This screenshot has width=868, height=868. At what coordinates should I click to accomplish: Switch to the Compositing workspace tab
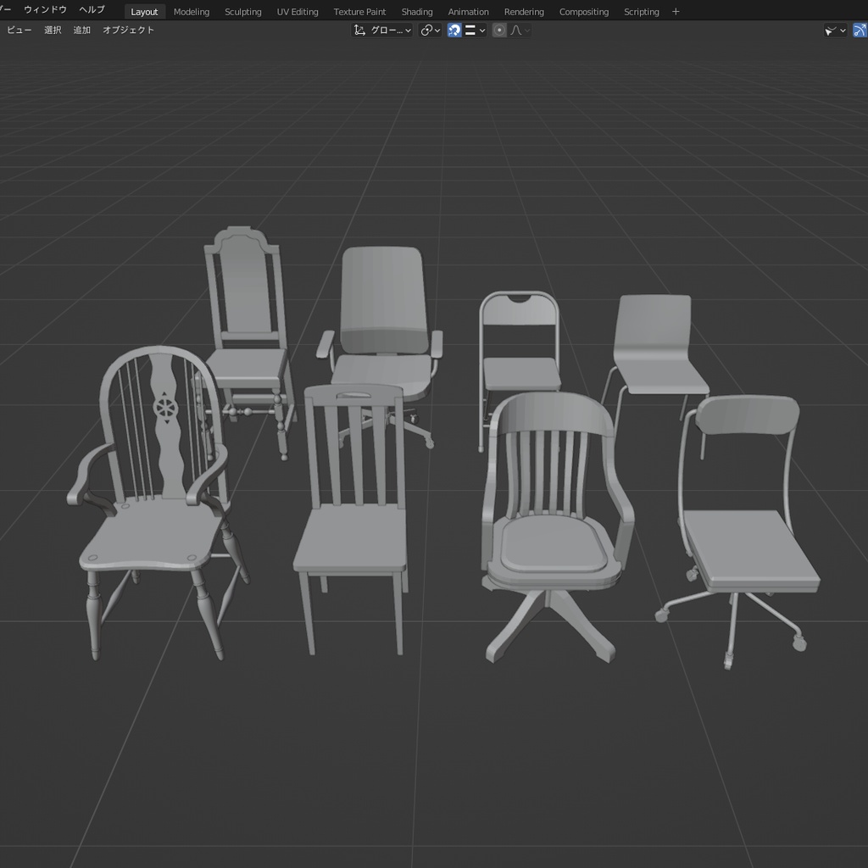click(x=584, y=12)
